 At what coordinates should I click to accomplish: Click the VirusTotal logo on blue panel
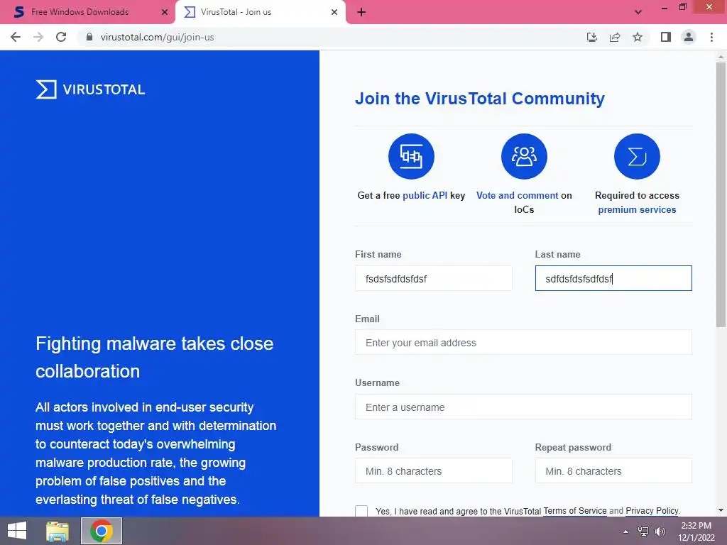point(90,89)
